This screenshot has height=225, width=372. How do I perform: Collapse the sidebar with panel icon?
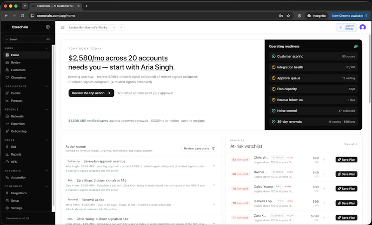pyautogui.click(x=48, y=27)
